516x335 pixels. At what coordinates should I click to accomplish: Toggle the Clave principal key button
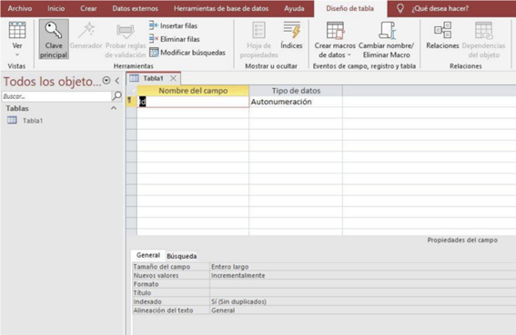pos(54,39)
